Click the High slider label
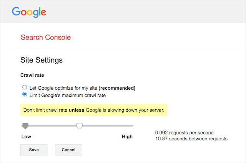Image resolution: width=246 pixels, height=163 pixels. pos(127,137)
